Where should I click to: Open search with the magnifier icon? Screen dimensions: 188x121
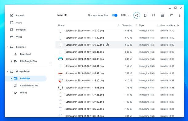tap(153, 15)
